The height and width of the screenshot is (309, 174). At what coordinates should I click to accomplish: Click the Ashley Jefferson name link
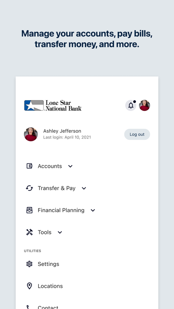pos(62,131)
